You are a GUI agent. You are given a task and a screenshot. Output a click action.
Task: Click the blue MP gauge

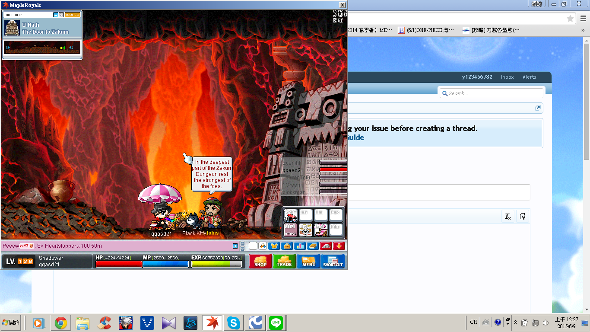(165, 264)
